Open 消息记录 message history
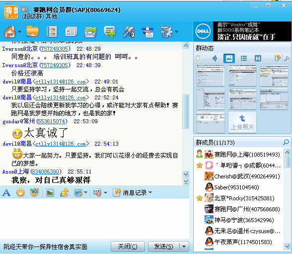This screenshot has width=292, height=254. pos(130,192)
